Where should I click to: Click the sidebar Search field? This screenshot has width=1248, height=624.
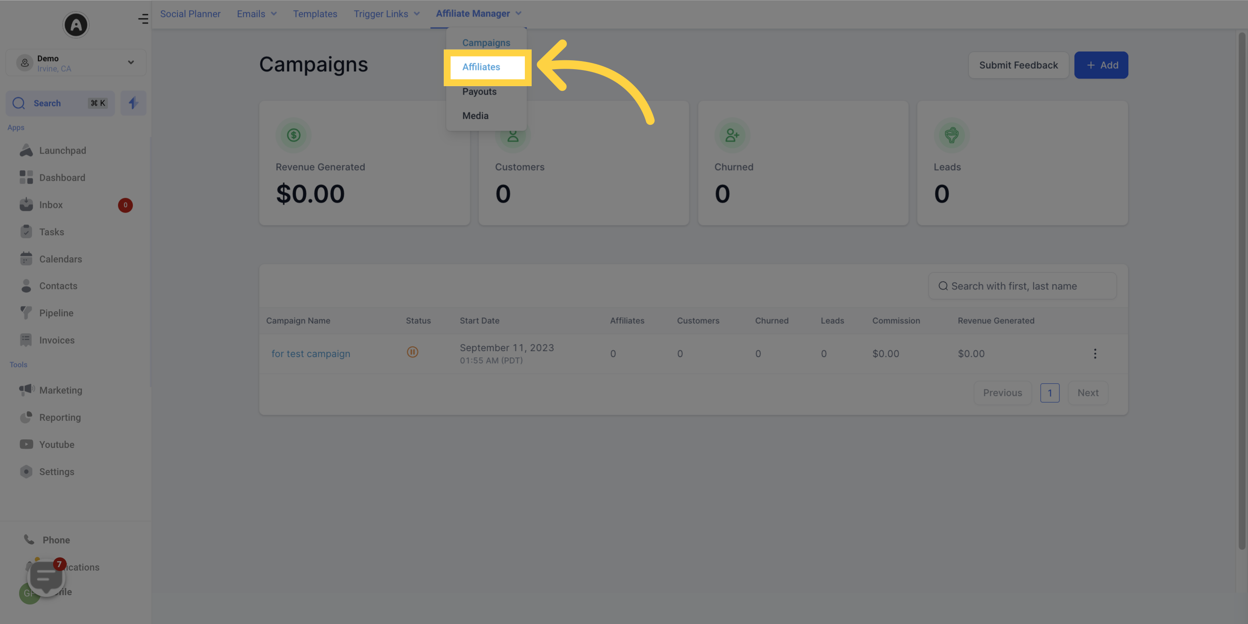click(x=60, y=103)
